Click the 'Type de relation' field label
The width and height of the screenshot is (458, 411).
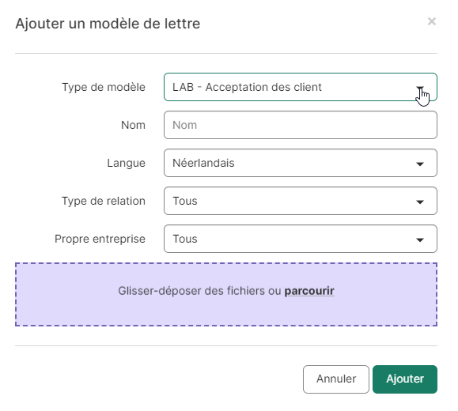point(104,201)
